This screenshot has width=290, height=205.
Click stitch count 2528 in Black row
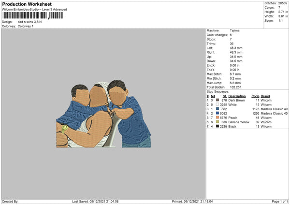point(223,127)
